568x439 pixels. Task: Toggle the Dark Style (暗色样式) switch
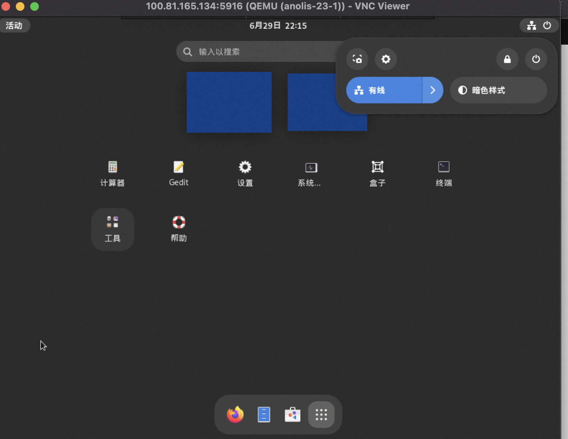[498, 90]
